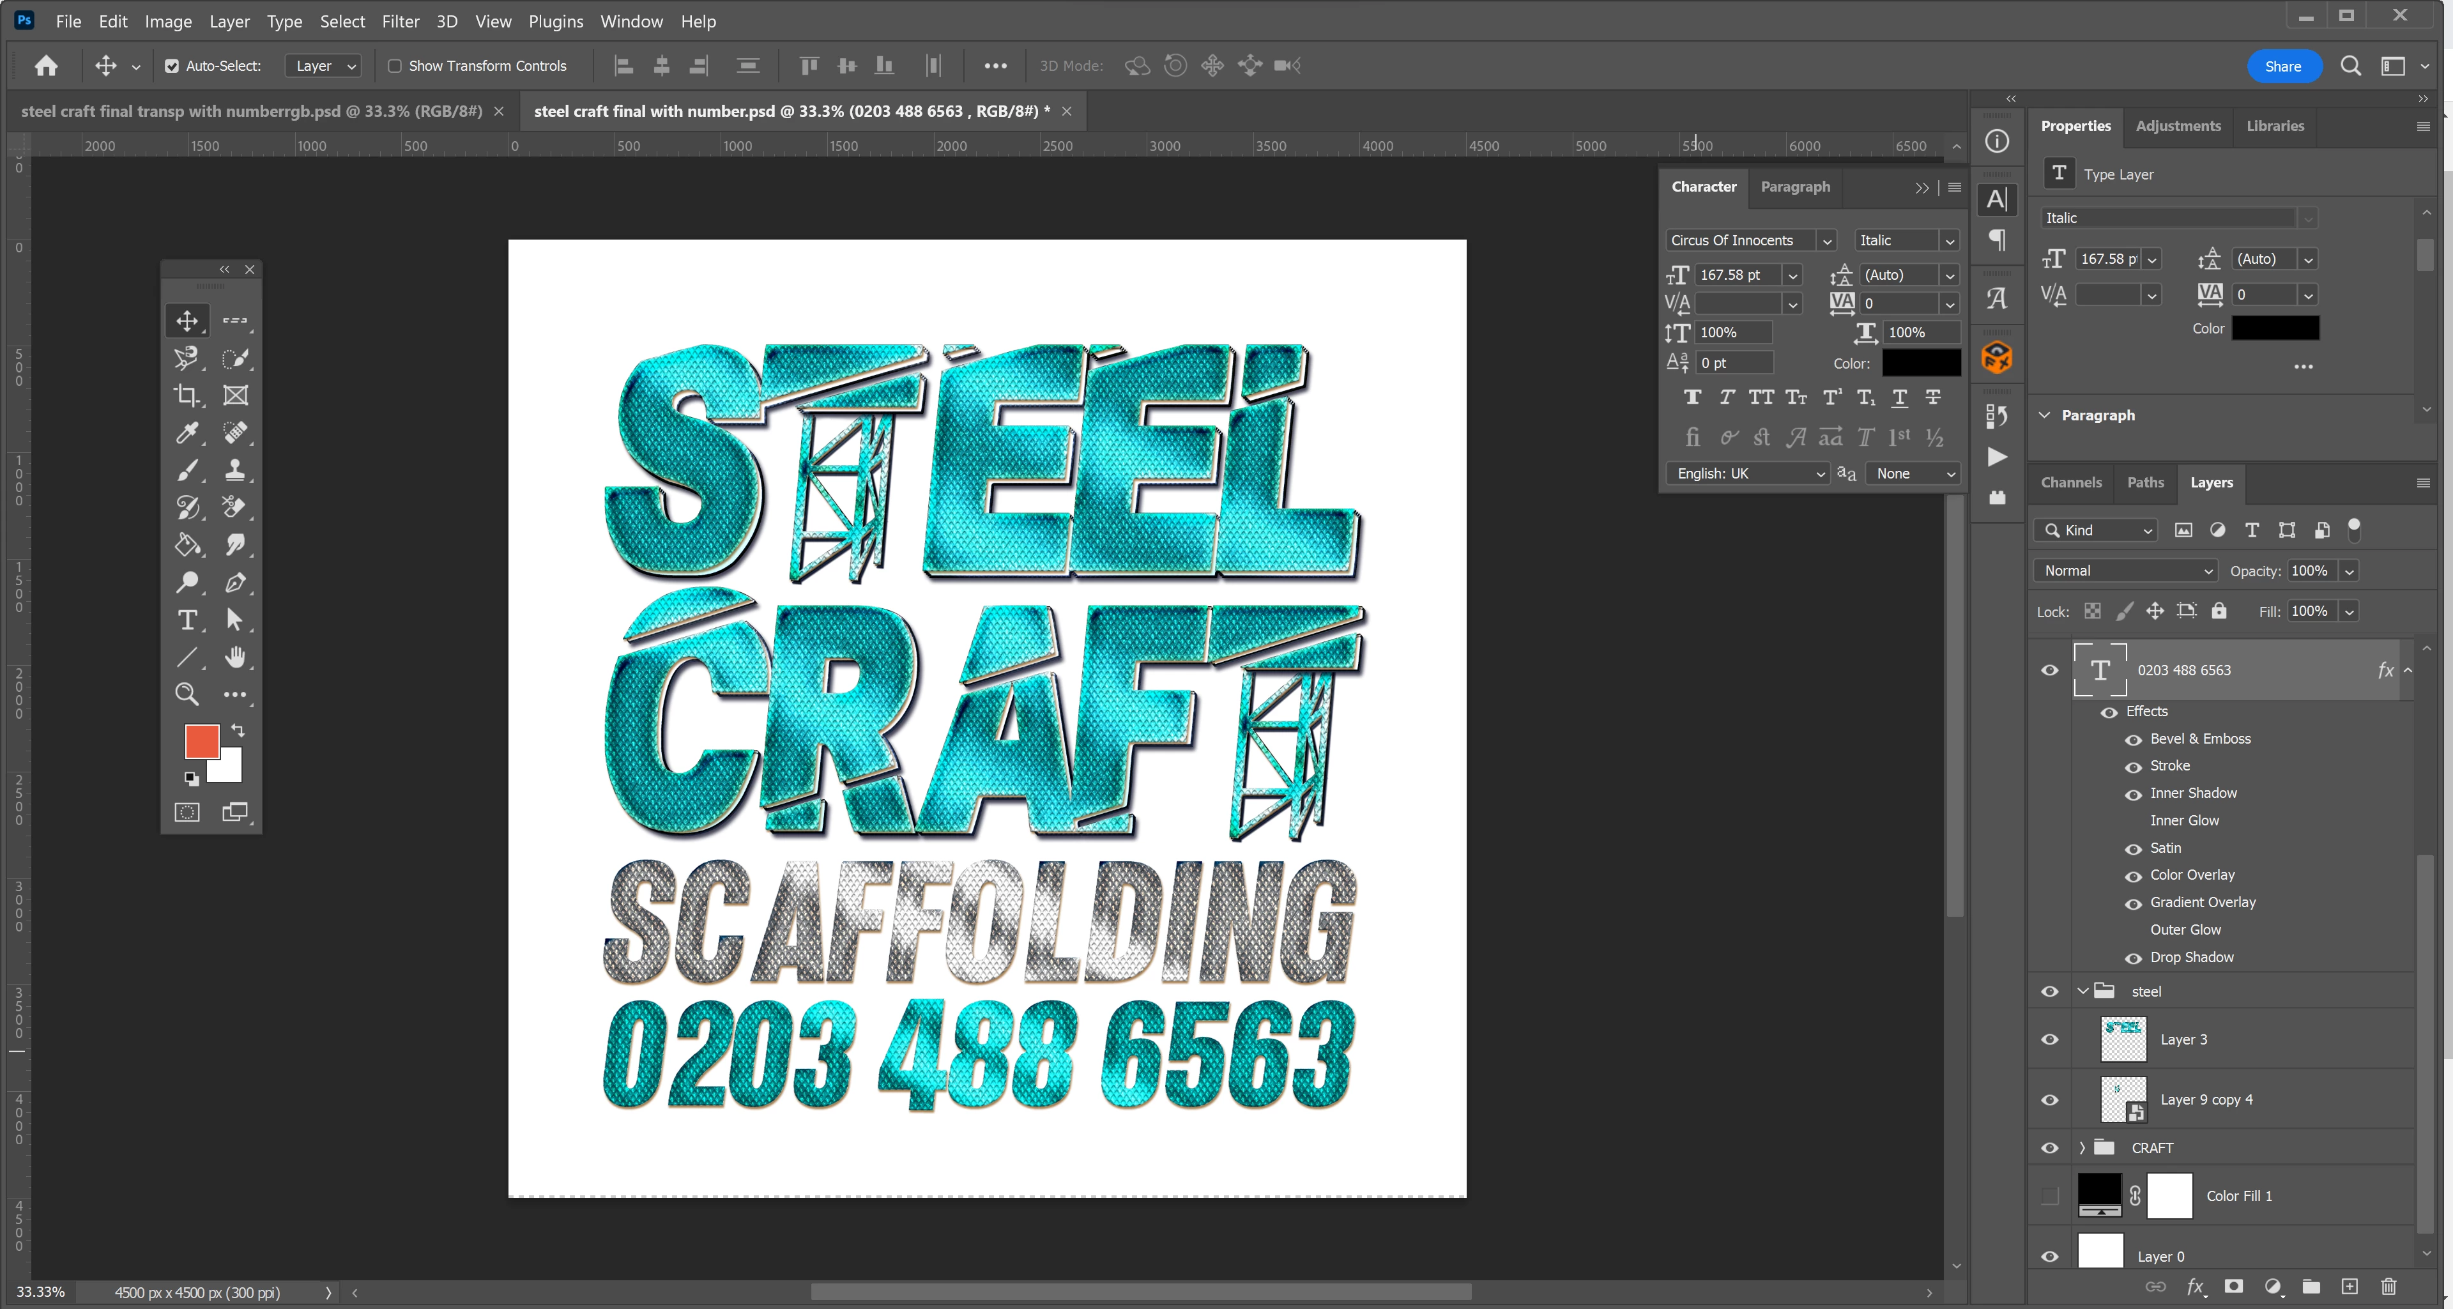Hide the Layer 3 visibility eye
Screen dimensions: 2453x1309
point(2050,1039)
